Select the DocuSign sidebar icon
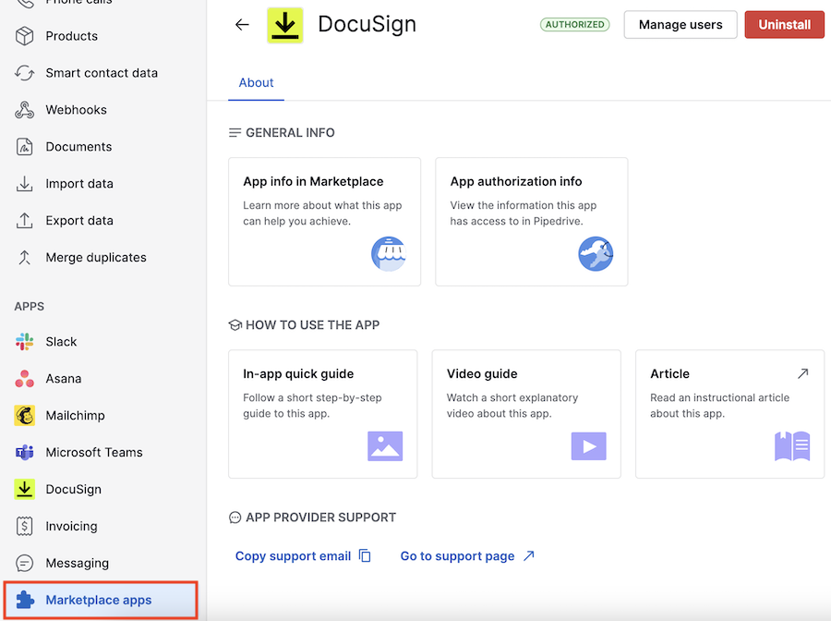 22,489
